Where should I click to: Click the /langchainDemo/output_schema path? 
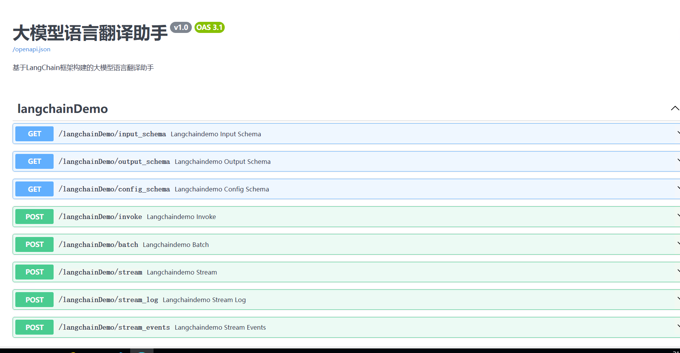pyautogui.click(x=114, y=162)
